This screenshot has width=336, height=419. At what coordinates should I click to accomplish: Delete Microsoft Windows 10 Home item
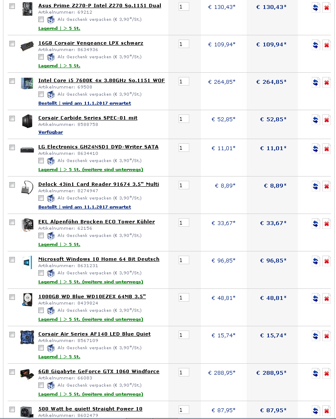326,261
